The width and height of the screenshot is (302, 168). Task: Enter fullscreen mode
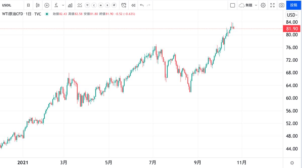tap(273, 5)
